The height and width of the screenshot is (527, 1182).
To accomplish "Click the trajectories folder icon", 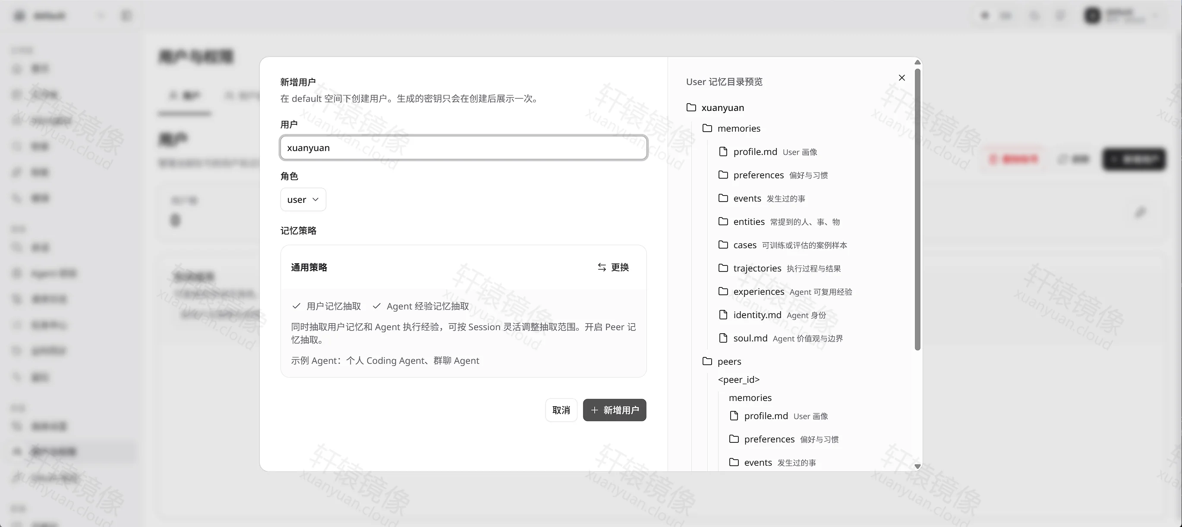I will coord(723,268).
